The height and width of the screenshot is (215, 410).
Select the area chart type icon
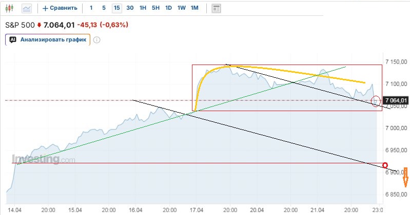[26, 8]
